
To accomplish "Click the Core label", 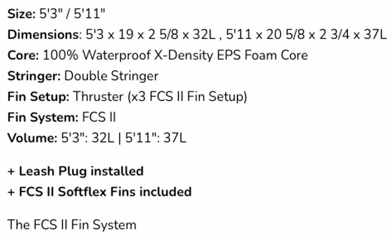I will [23, 55].
